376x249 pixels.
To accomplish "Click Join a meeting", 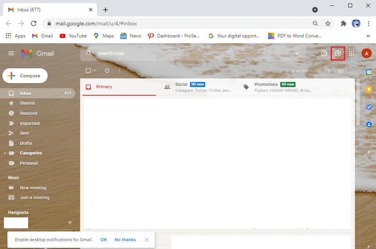I will click(x=34, y=197).
